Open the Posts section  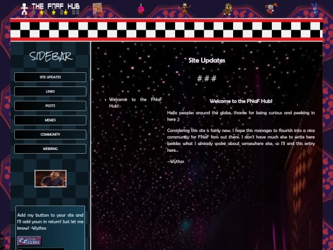pyautogui.click(x=51, y=106)
